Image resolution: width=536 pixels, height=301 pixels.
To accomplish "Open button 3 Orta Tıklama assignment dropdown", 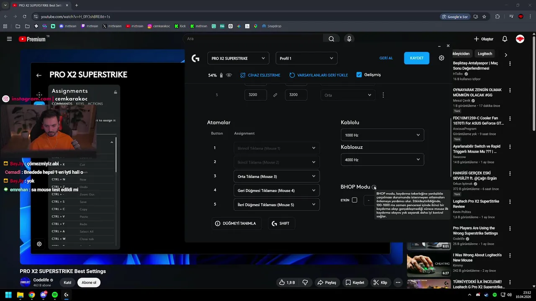I will pos(276,176).
